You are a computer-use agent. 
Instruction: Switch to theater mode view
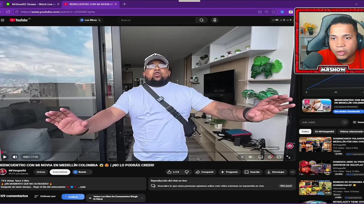tap(279, 157)
